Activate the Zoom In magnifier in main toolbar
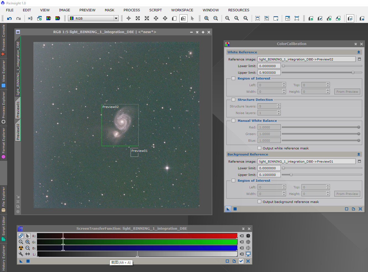This screenshot has height=272, width=368. (x=206, y=19)
